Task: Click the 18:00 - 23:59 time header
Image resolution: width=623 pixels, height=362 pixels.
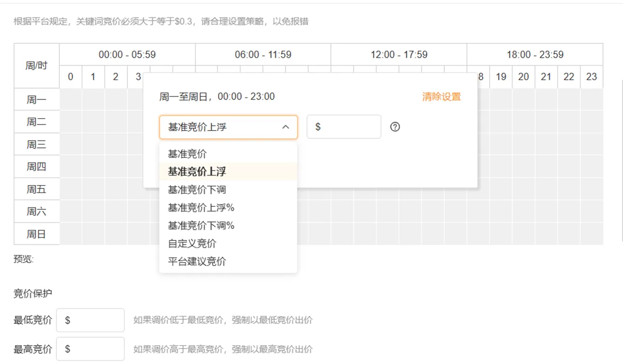Action: click(534, 54)
